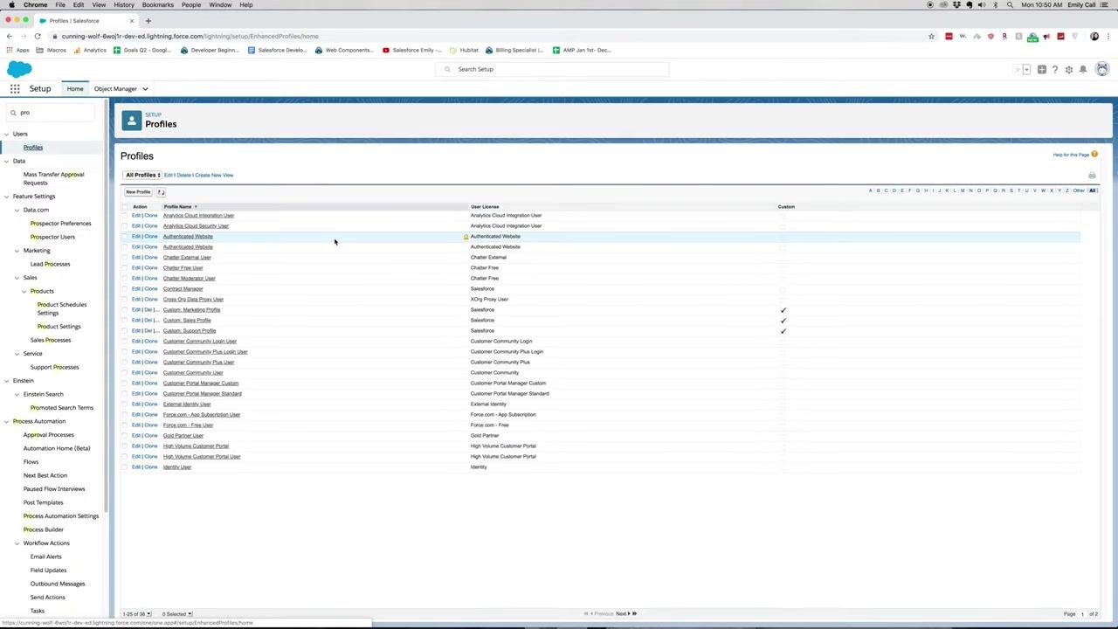This screenshot has width=1118, height=629.
Task: Bookmark this page with the star icon
Action: [x=932, y=36]
